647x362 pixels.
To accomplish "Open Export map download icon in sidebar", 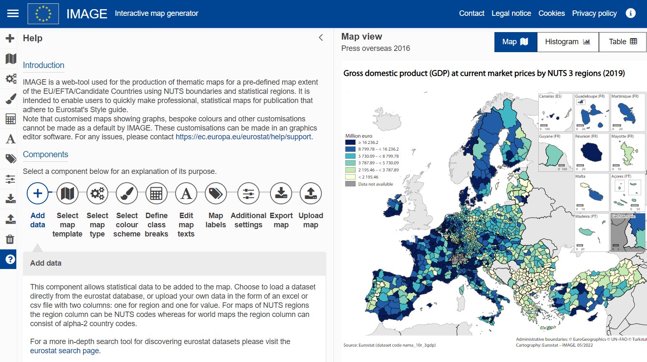I will click(10, 199).
